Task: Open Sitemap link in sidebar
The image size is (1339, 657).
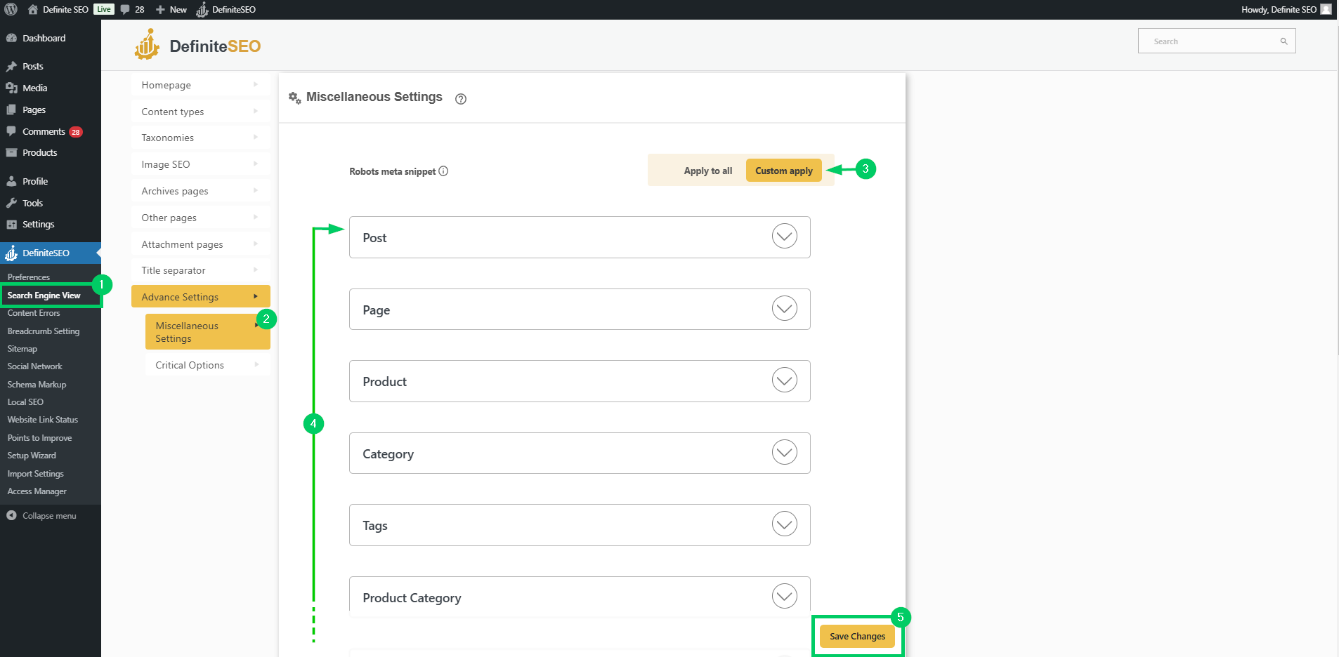Action: point(22,349)
